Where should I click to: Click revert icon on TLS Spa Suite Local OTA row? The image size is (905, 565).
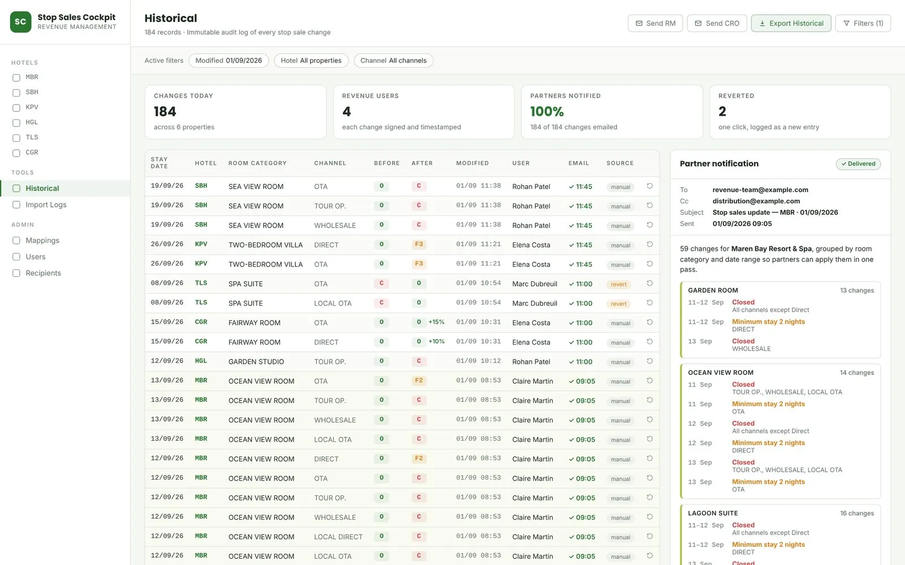[x=649, y=303]
